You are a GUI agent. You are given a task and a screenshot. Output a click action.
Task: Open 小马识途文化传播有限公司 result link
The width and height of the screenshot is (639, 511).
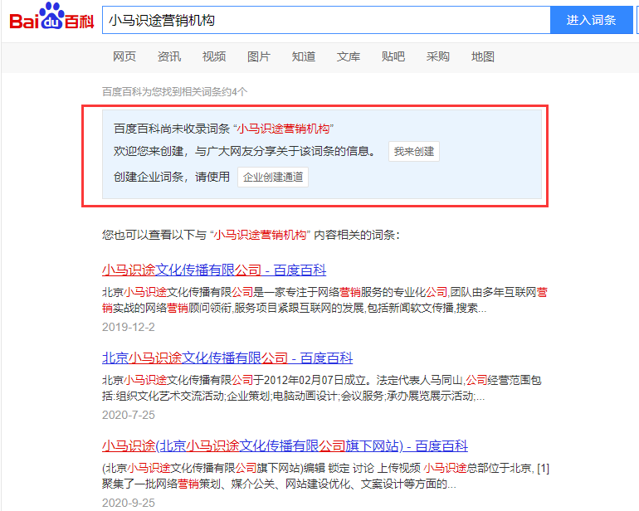coord(214,270)
